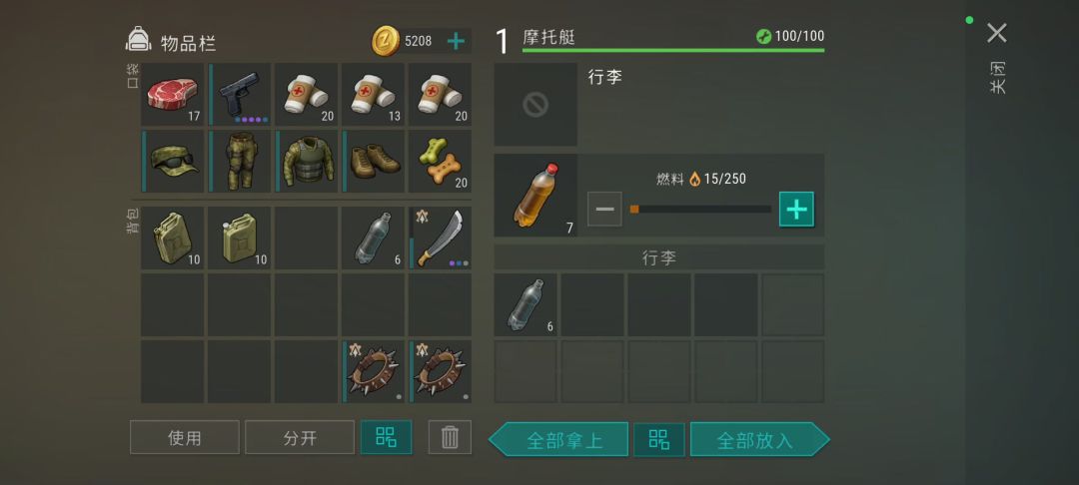The image size is (1079, 485).
Task: Select the first green jerry can
Action: coord(173,238)
